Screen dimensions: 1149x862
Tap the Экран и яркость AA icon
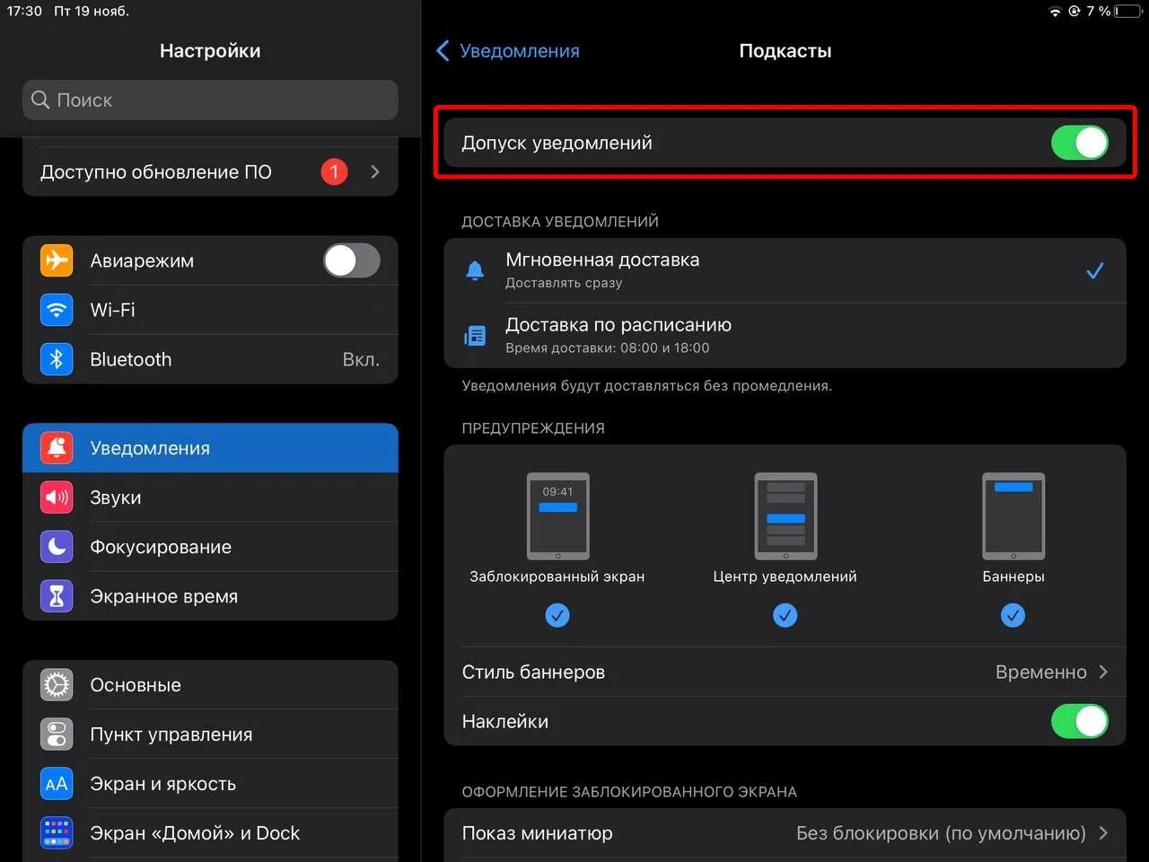click(x=57, y=784)
